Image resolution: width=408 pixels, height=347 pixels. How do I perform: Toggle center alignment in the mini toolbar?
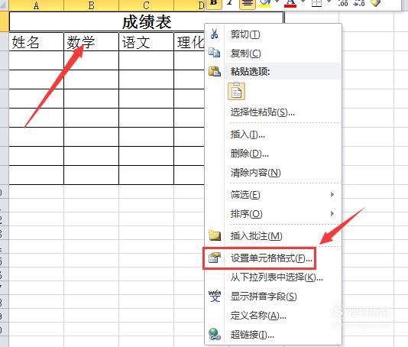[x=248, y=3]
